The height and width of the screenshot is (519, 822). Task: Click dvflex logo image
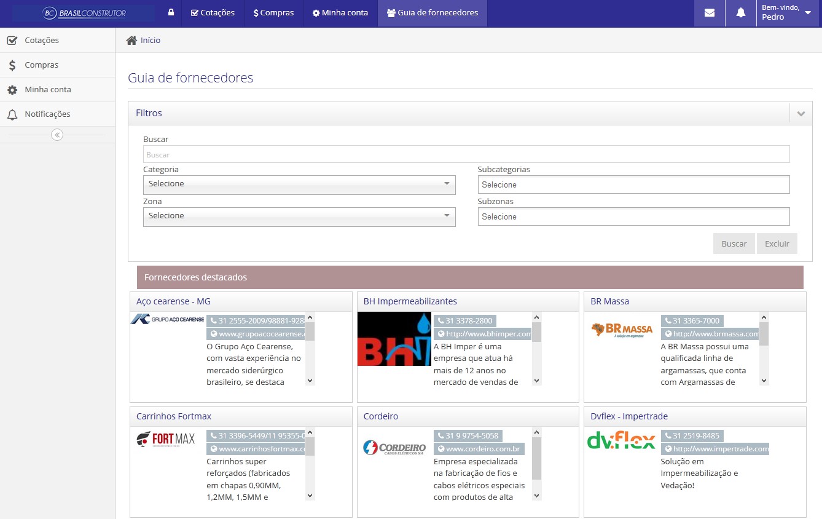click(x=622, y=440)
